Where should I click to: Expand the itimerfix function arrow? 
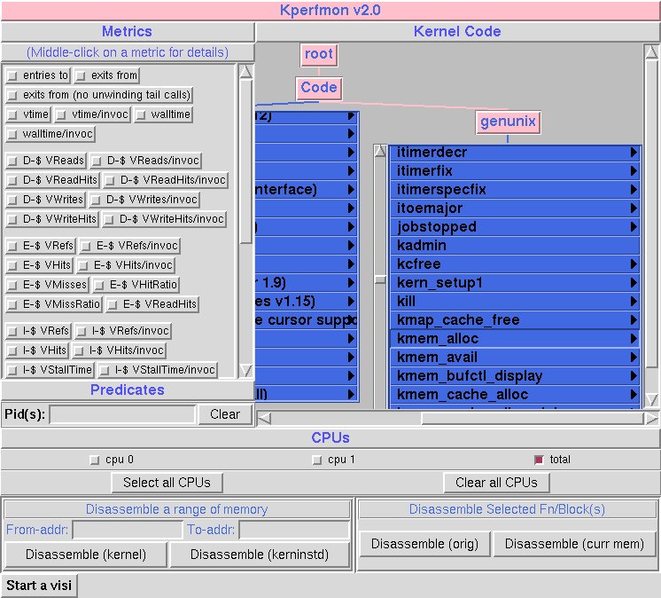(634, 171)
